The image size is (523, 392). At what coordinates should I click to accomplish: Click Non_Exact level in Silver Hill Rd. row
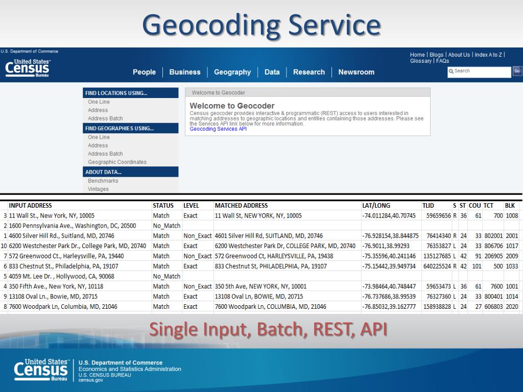pyautogui.click(x=198, y=236)
